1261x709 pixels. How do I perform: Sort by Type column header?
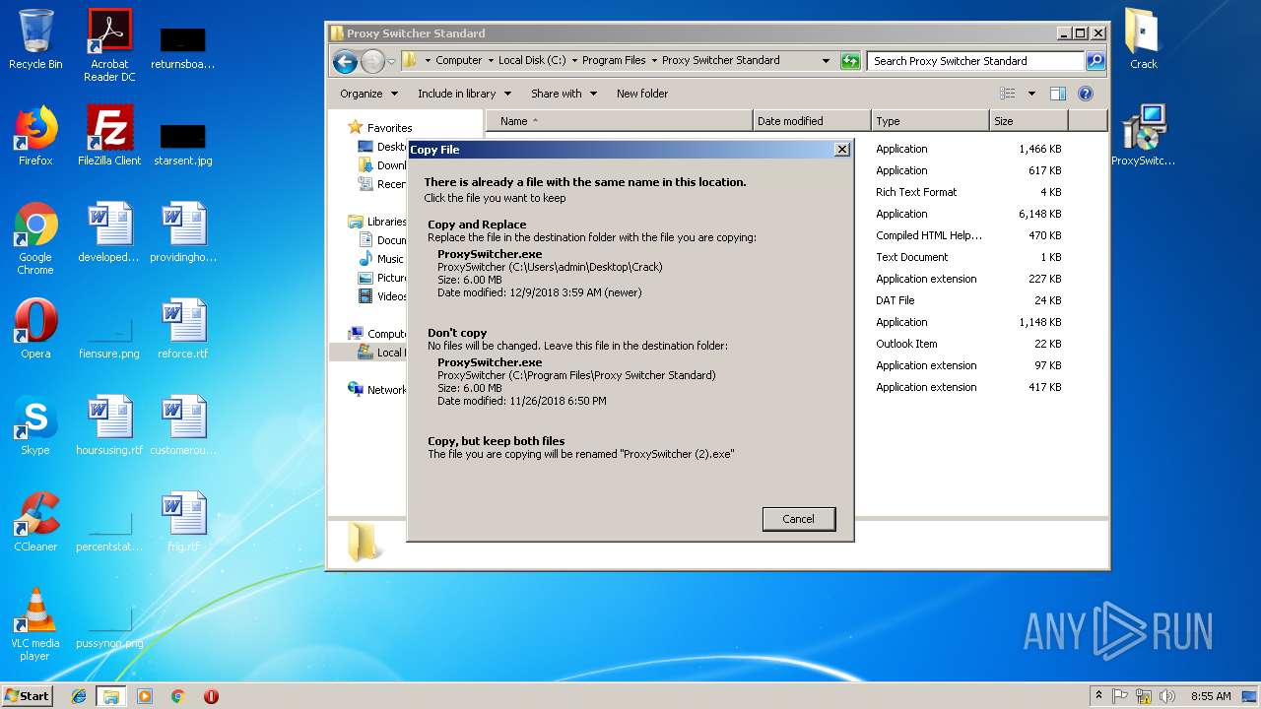tap(930, 121)
